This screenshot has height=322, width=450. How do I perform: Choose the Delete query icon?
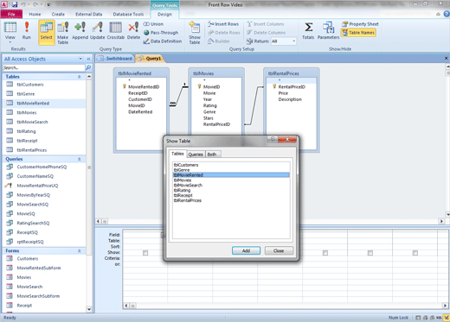coord(133,31)
